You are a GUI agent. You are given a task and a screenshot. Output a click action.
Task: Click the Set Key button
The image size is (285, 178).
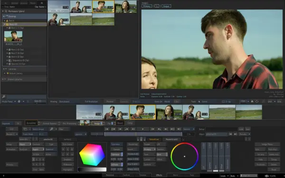point(261,154)
